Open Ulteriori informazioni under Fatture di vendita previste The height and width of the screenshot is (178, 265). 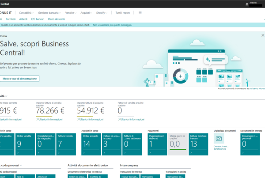click(131, 119)
